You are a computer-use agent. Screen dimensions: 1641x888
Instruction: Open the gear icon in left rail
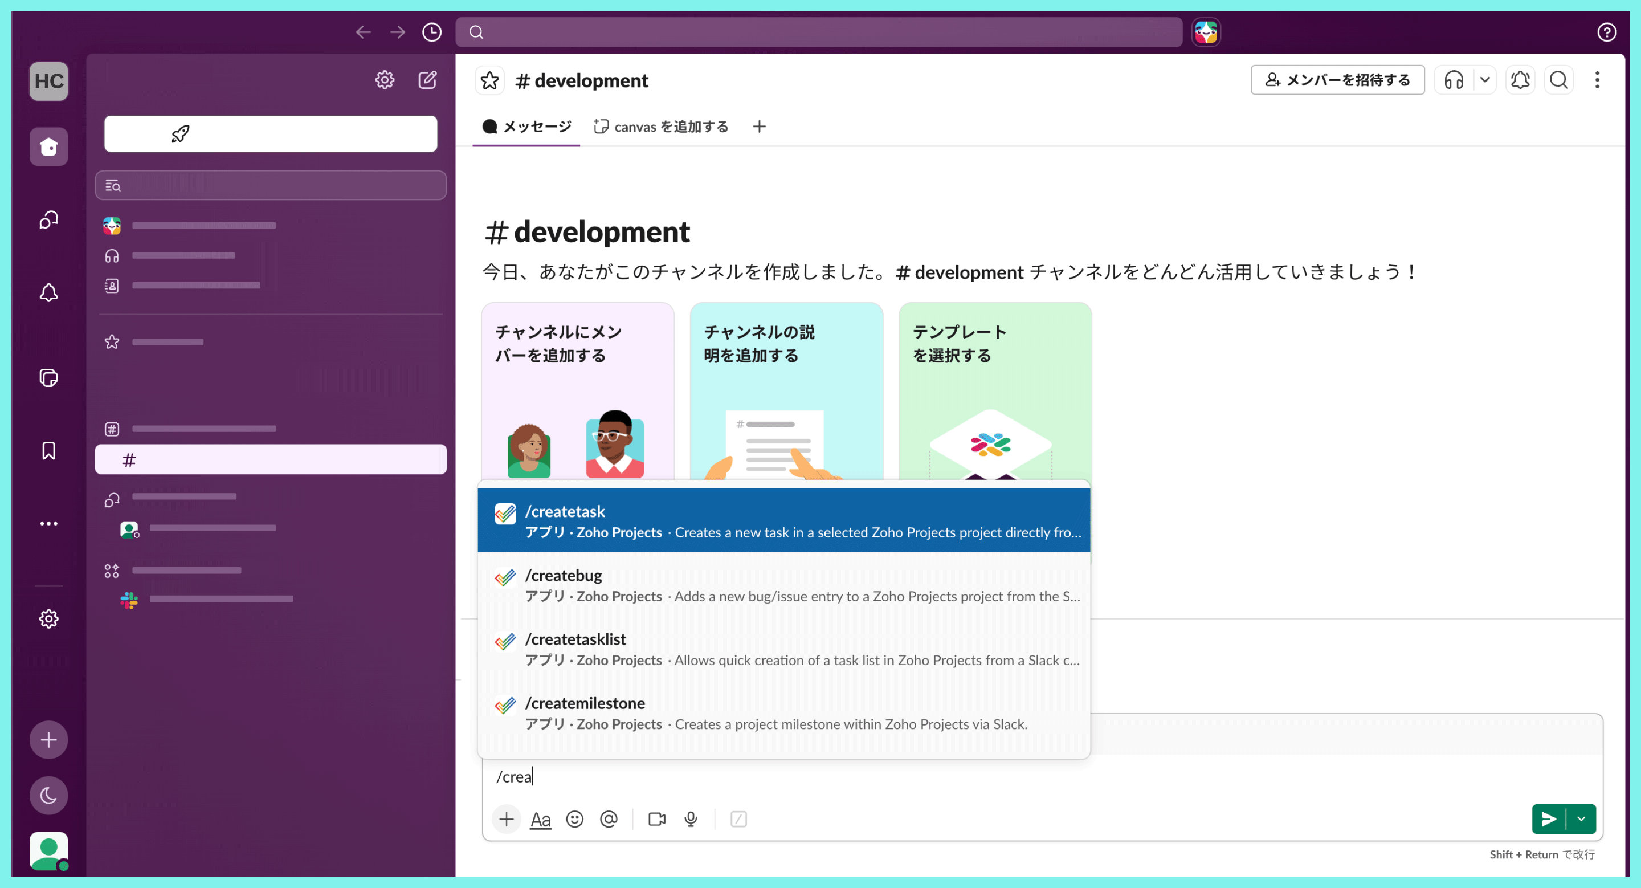(48, 618)
